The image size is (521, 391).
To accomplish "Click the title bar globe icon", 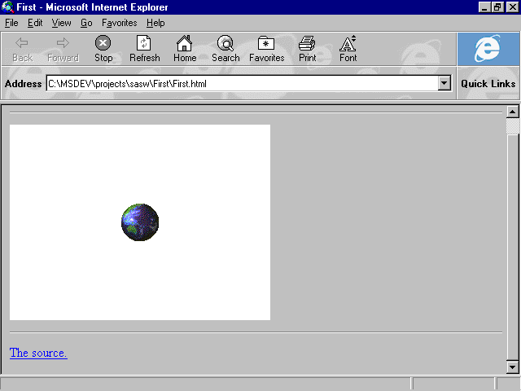I will [7, 7].
